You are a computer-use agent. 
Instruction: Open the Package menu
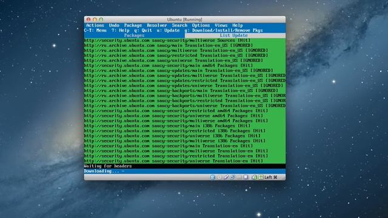[x=133, y=25]
